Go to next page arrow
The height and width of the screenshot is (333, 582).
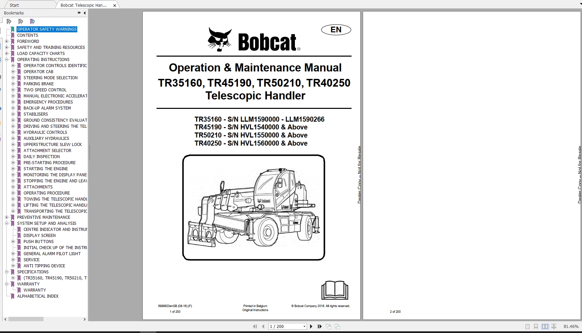pos(311,326)
